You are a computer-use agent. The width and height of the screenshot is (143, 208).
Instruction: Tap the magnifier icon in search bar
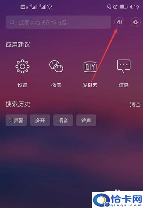click(12, 22)
